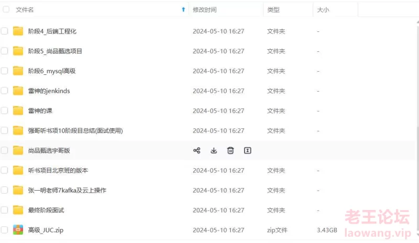Image resolution: width=419 pixels, height=243 pixels.
Task: Click 文件夹 type in 阶段4_后端工程化 row
Action: coord(276,31)
